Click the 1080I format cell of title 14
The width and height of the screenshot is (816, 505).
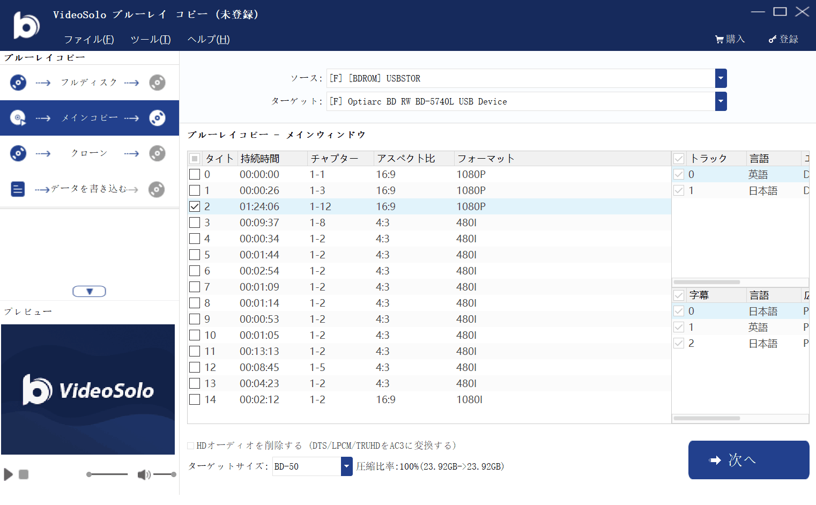470,399
